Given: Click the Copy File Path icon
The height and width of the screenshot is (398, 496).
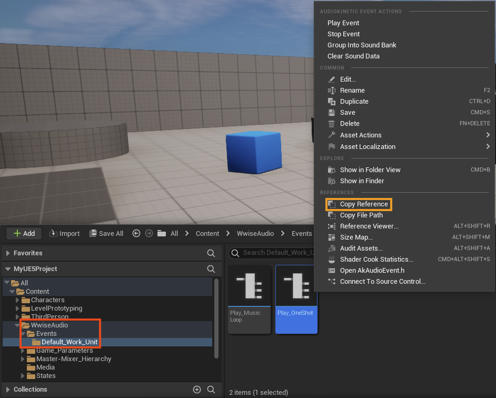Looking at the screenshot, I should [332, 215].
